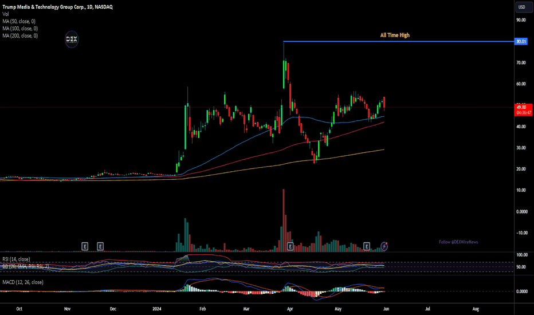Click the Apr label on time axis
This screenshot has width=534, height=315.
(290, 309)
